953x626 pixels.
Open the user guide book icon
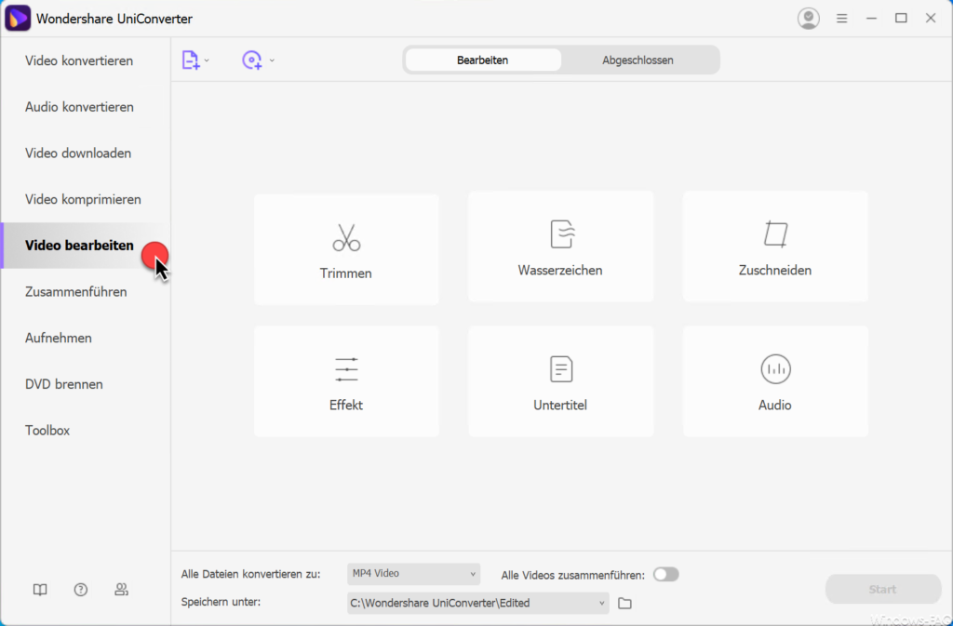[x=40, y=590]
